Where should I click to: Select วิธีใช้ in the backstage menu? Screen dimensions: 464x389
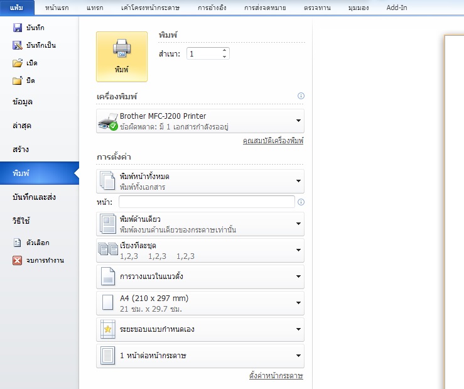[x=40, y=221]
